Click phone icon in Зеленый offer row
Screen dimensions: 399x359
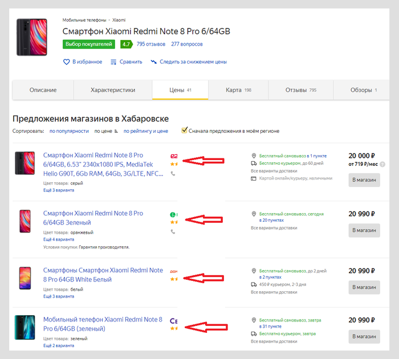point(173,232)
